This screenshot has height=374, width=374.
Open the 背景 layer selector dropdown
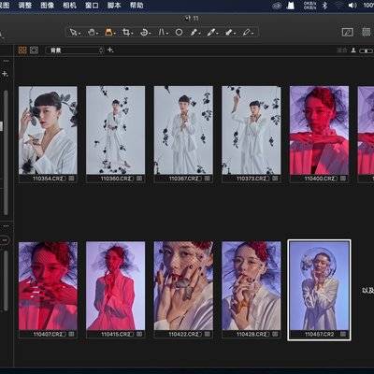pos(75,50)
